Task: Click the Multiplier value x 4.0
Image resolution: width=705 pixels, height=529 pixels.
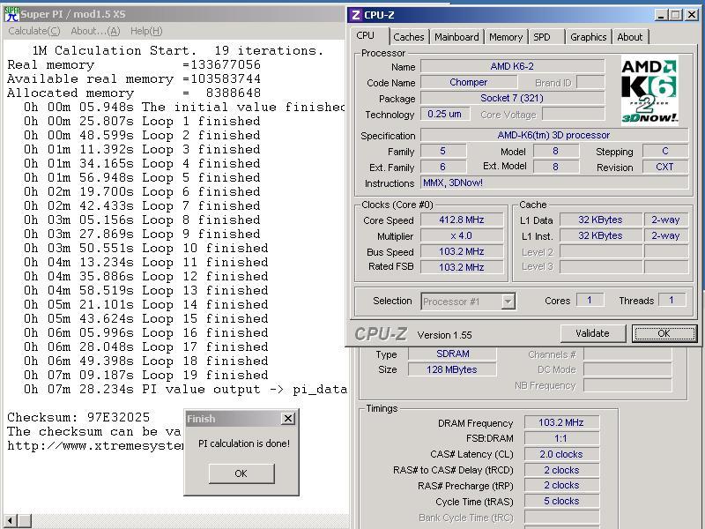Action: click(x=462, y=235)
